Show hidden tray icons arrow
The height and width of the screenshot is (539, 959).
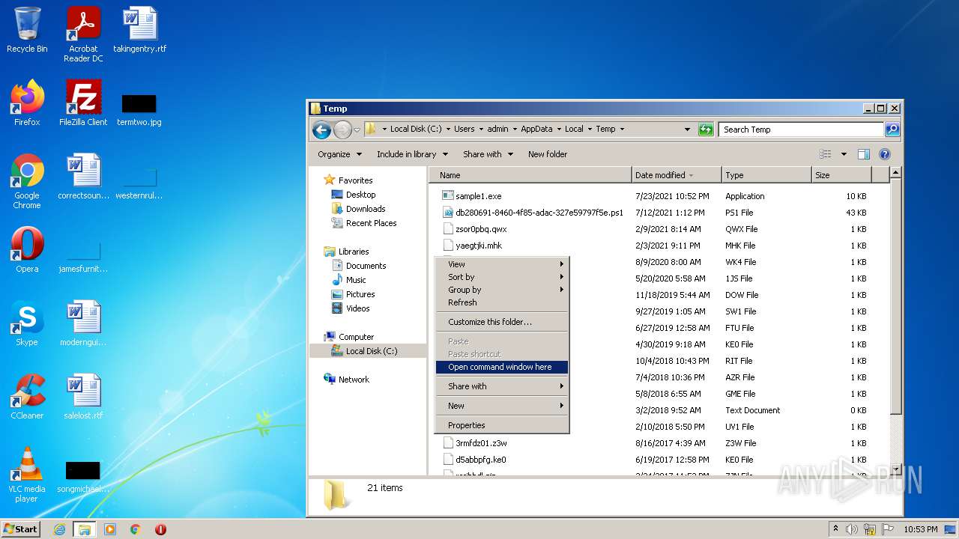[x=835, y=529]
